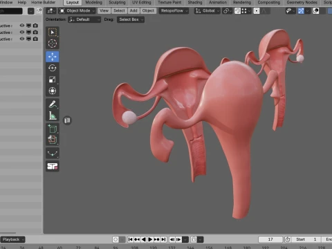Click frame 120 on timeline ruler
The width and height of the screenshot is (332, 249).
(x=153, y=248)
